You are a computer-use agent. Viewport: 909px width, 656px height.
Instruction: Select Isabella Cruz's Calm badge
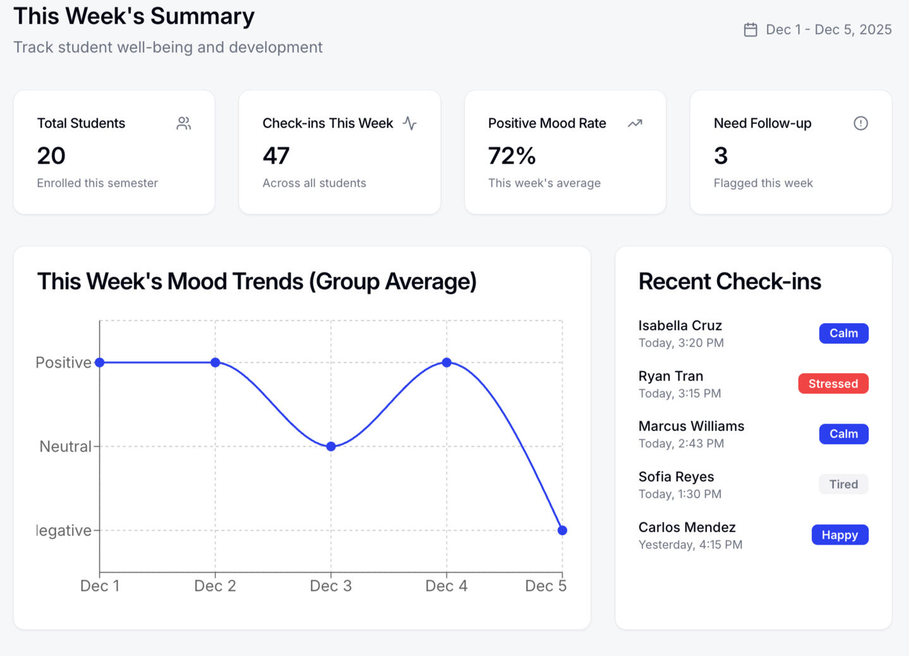tap(843, 333)
